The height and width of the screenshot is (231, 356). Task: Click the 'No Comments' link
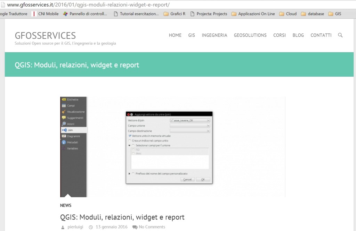pos(152,227)
